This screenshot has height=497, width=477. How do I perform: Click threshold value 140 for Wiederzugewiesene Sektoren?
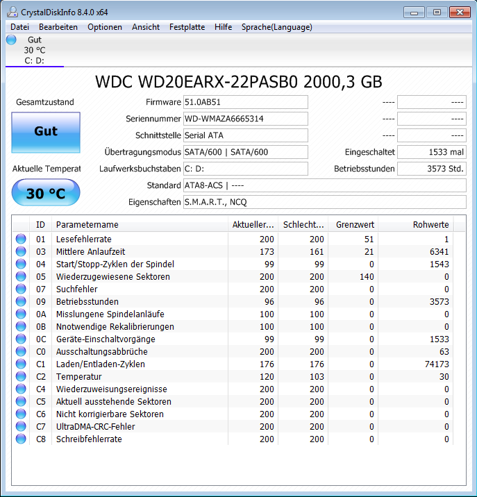coord(367,277)
